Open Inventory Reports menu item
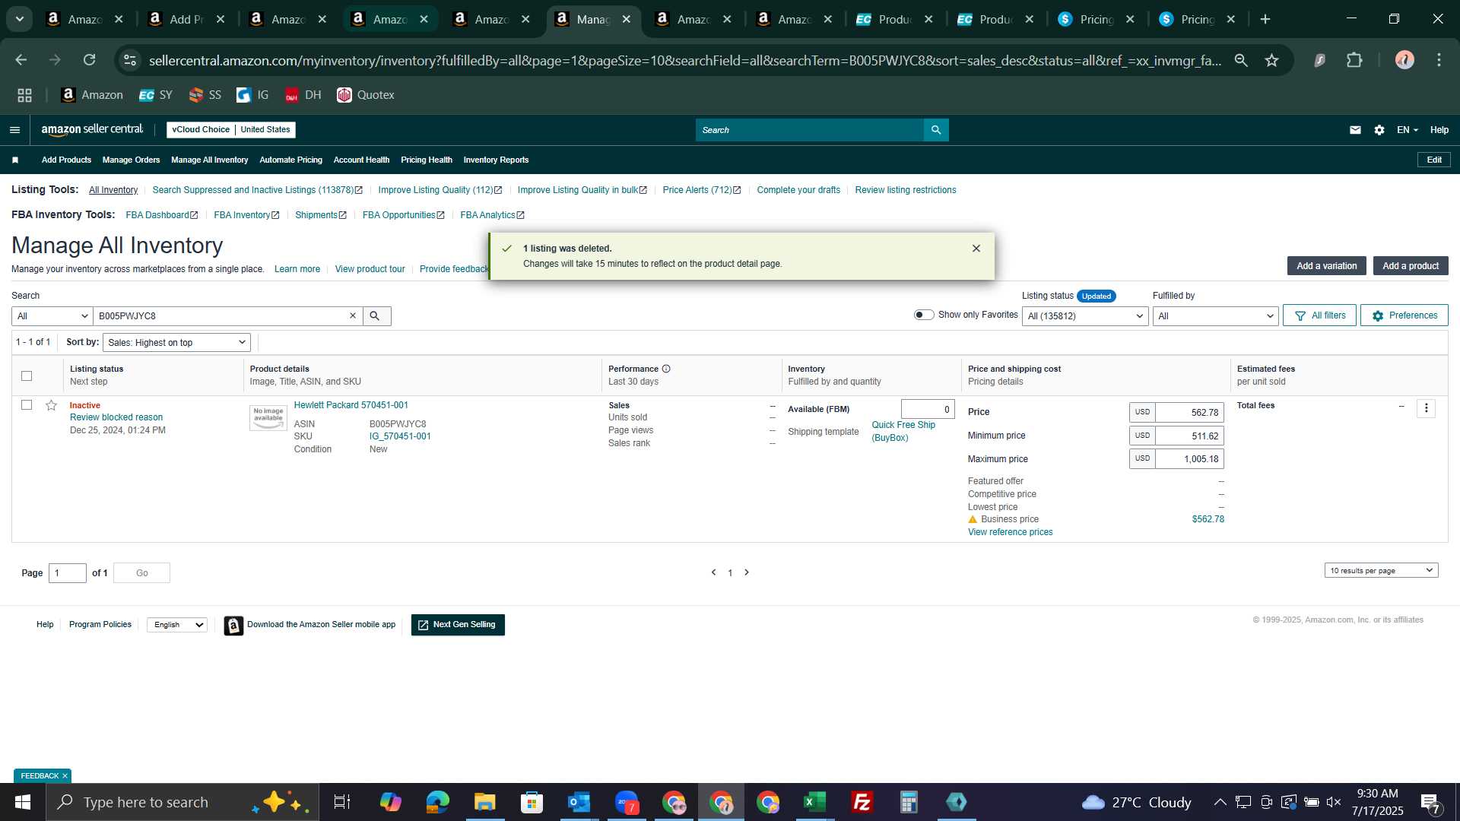 coord(496,160)
